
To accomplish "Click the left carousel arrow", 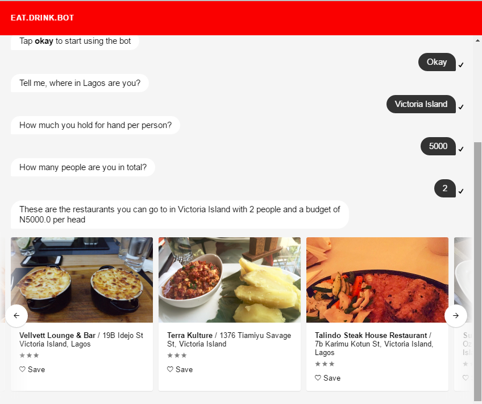I will pyautogui.click(x=16, y=315).
